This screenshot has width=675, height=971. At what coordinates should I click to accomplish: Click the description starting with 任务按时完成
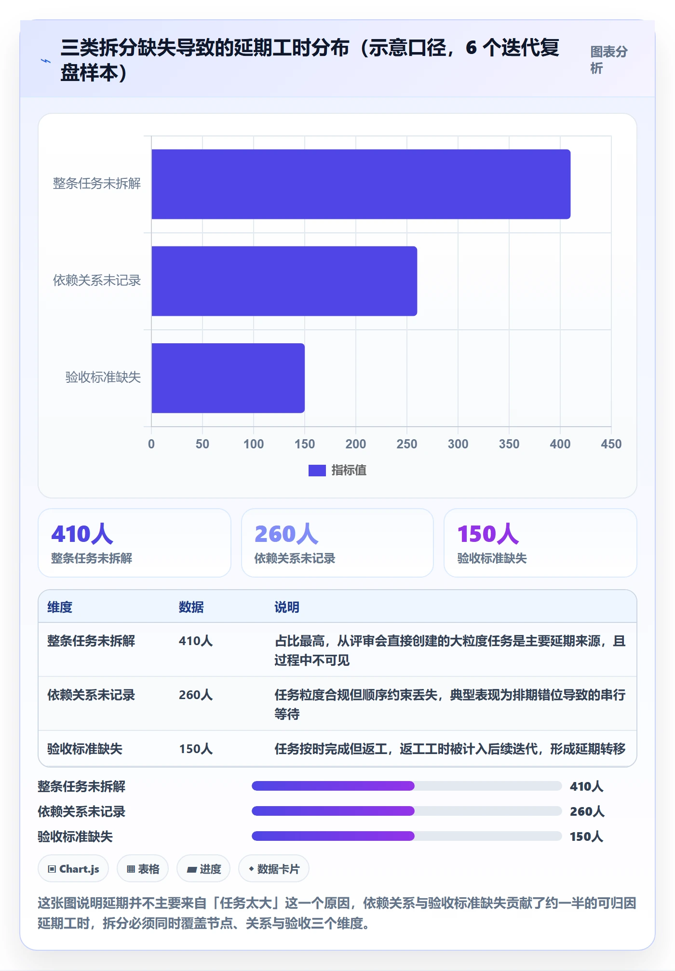[x=450, y=749]
